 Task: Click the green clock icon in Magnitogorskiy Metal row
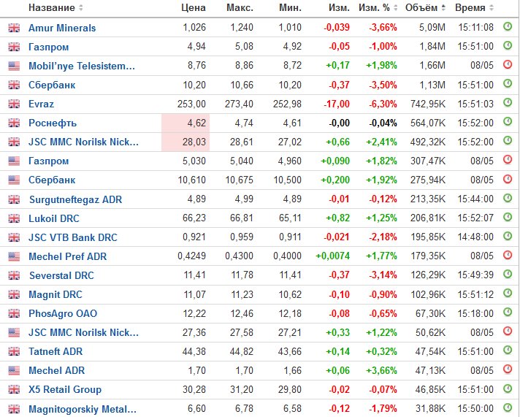508,407
